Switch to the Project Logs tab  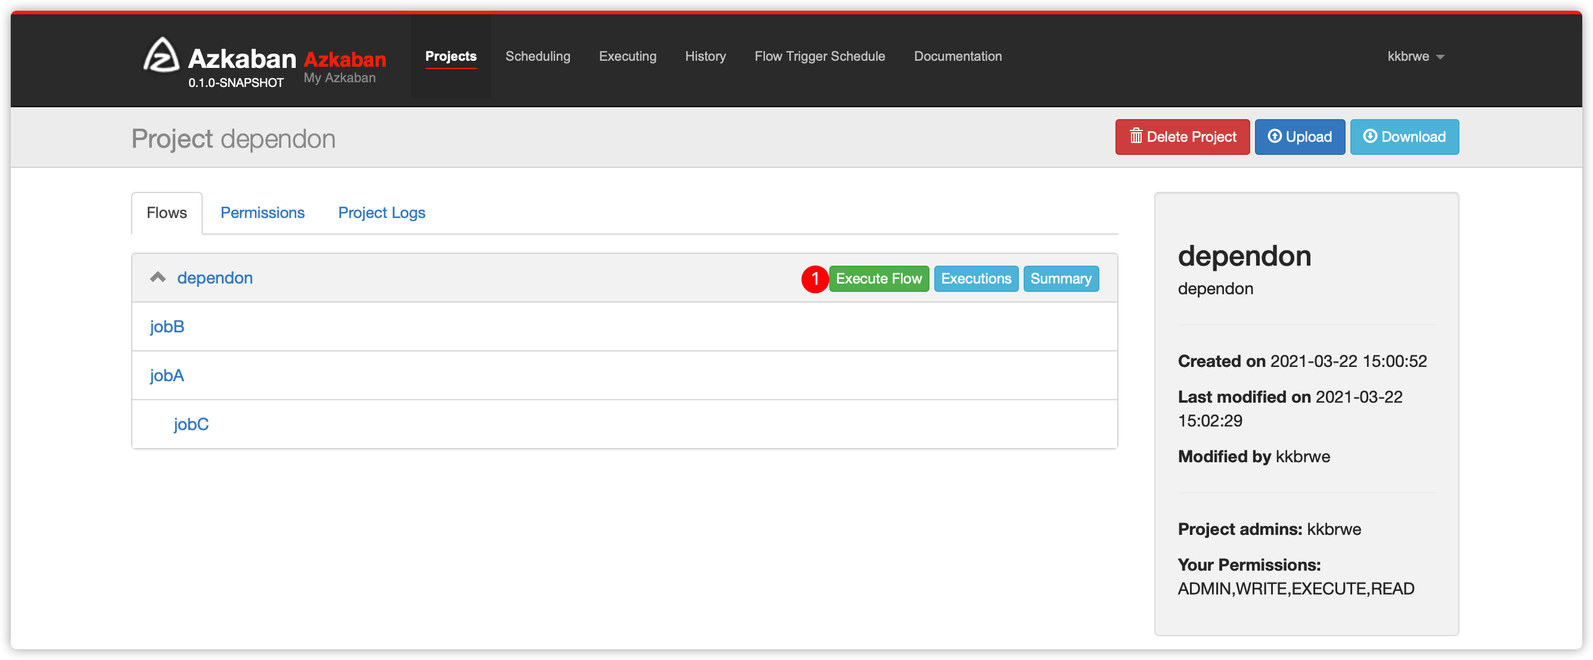point(382,213)
